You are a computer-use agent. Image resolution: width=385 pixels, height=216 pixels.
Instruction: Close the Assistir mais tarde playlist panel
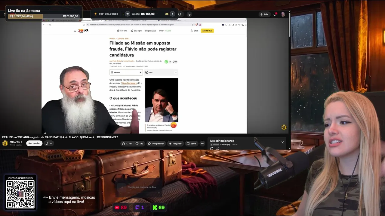[282, 142]
